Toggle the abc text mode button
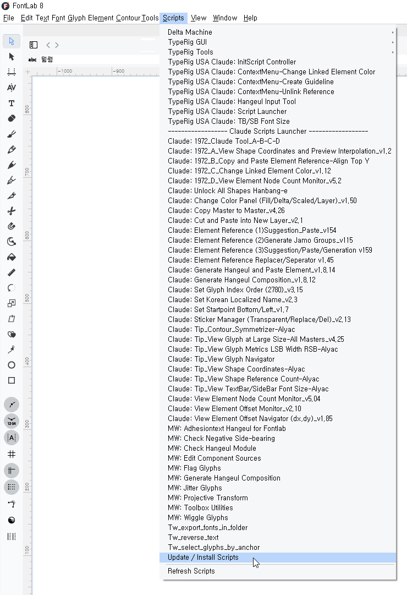 pyautogui.click(x=32, y=59)
